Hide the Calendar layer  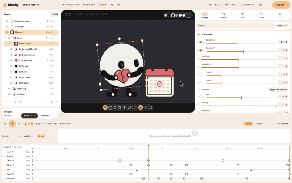(7, 27)
